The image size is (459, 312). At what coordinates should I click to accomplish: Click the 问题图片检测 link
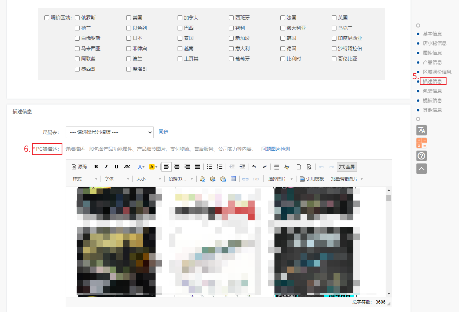point(276,149)
